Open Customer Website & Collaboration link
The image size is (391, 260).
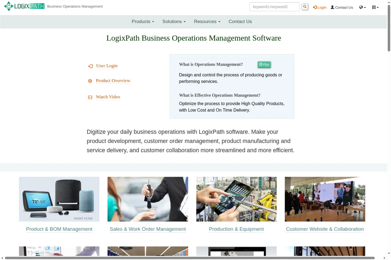[325, 229]
